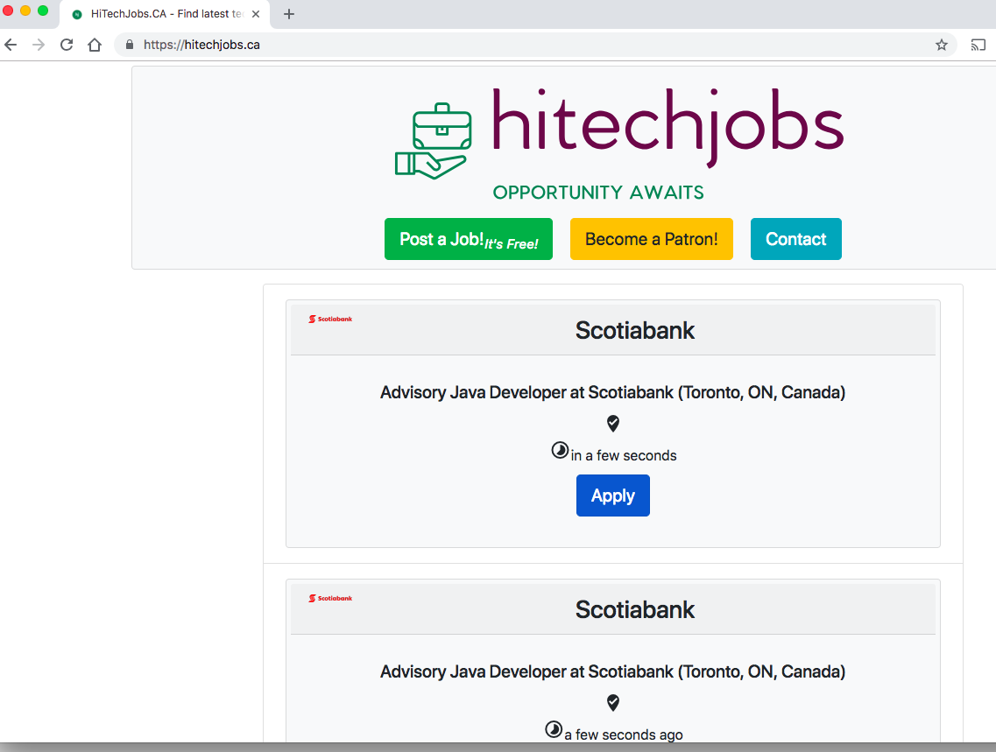Click the browser Home icon
Viewport: 996px width, 752px height.
(95, 44)
